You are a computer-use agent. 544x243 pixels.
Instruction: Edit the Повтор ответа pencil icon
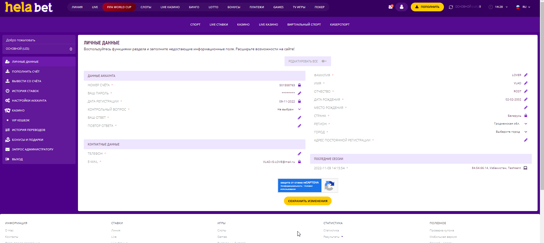pyautogui.click(x=299, y=126)
